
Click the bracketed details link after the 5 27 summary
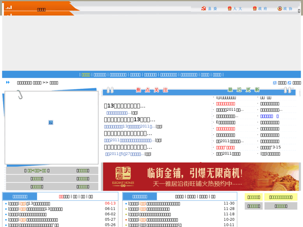(x=148, y=154)
